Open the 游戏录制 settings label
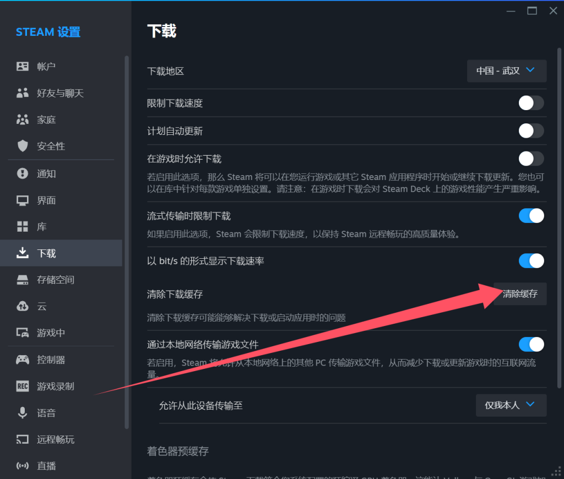 click(56, 386)
